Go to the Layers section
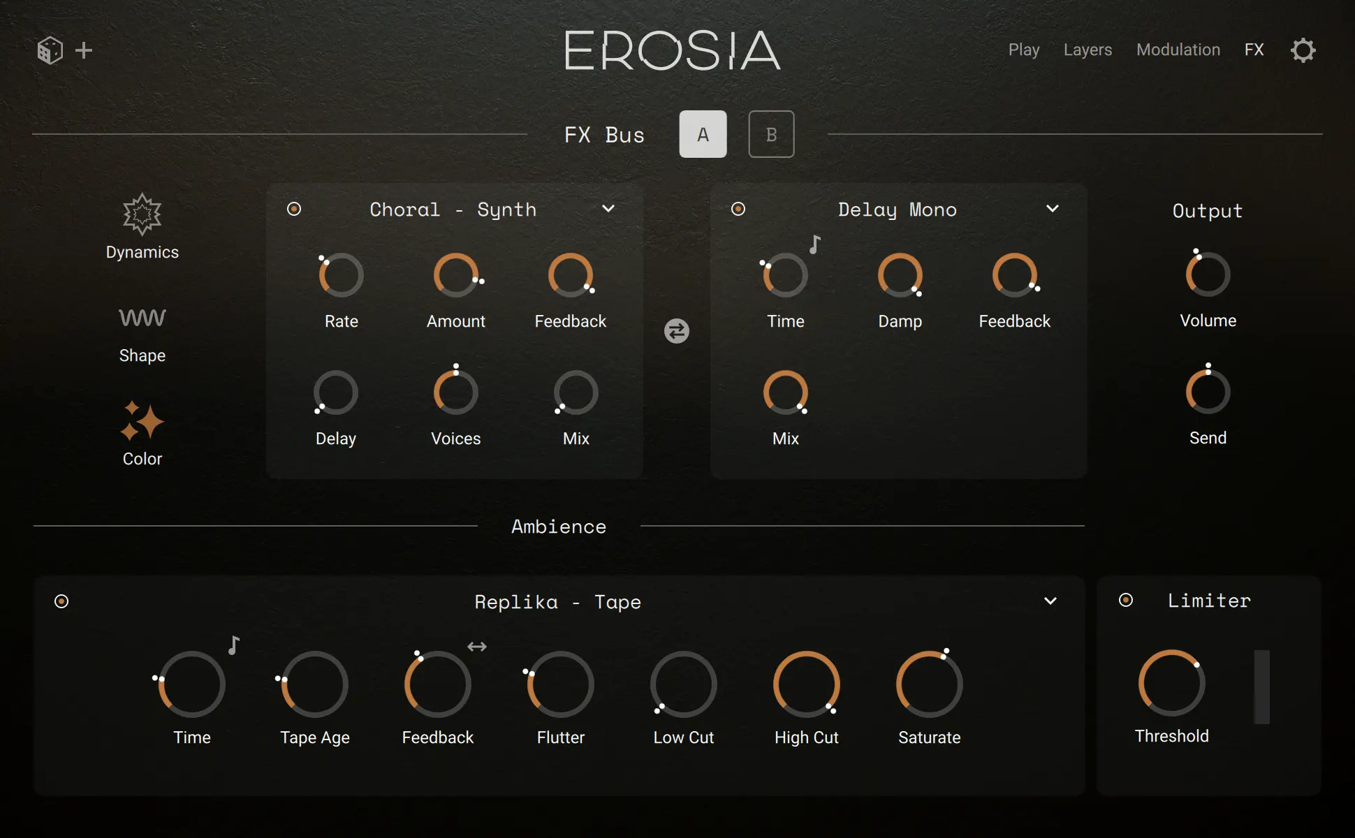The width and height of the screenshot is (1355, 838). click(x=1087, y=50)
